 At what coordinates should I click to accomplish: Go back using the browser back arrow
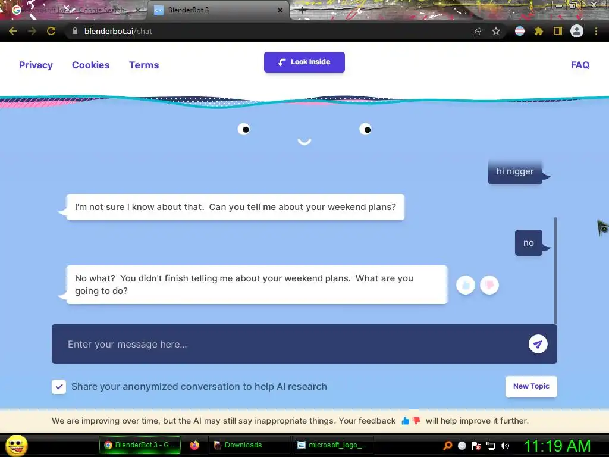click(x=13, y=31)
